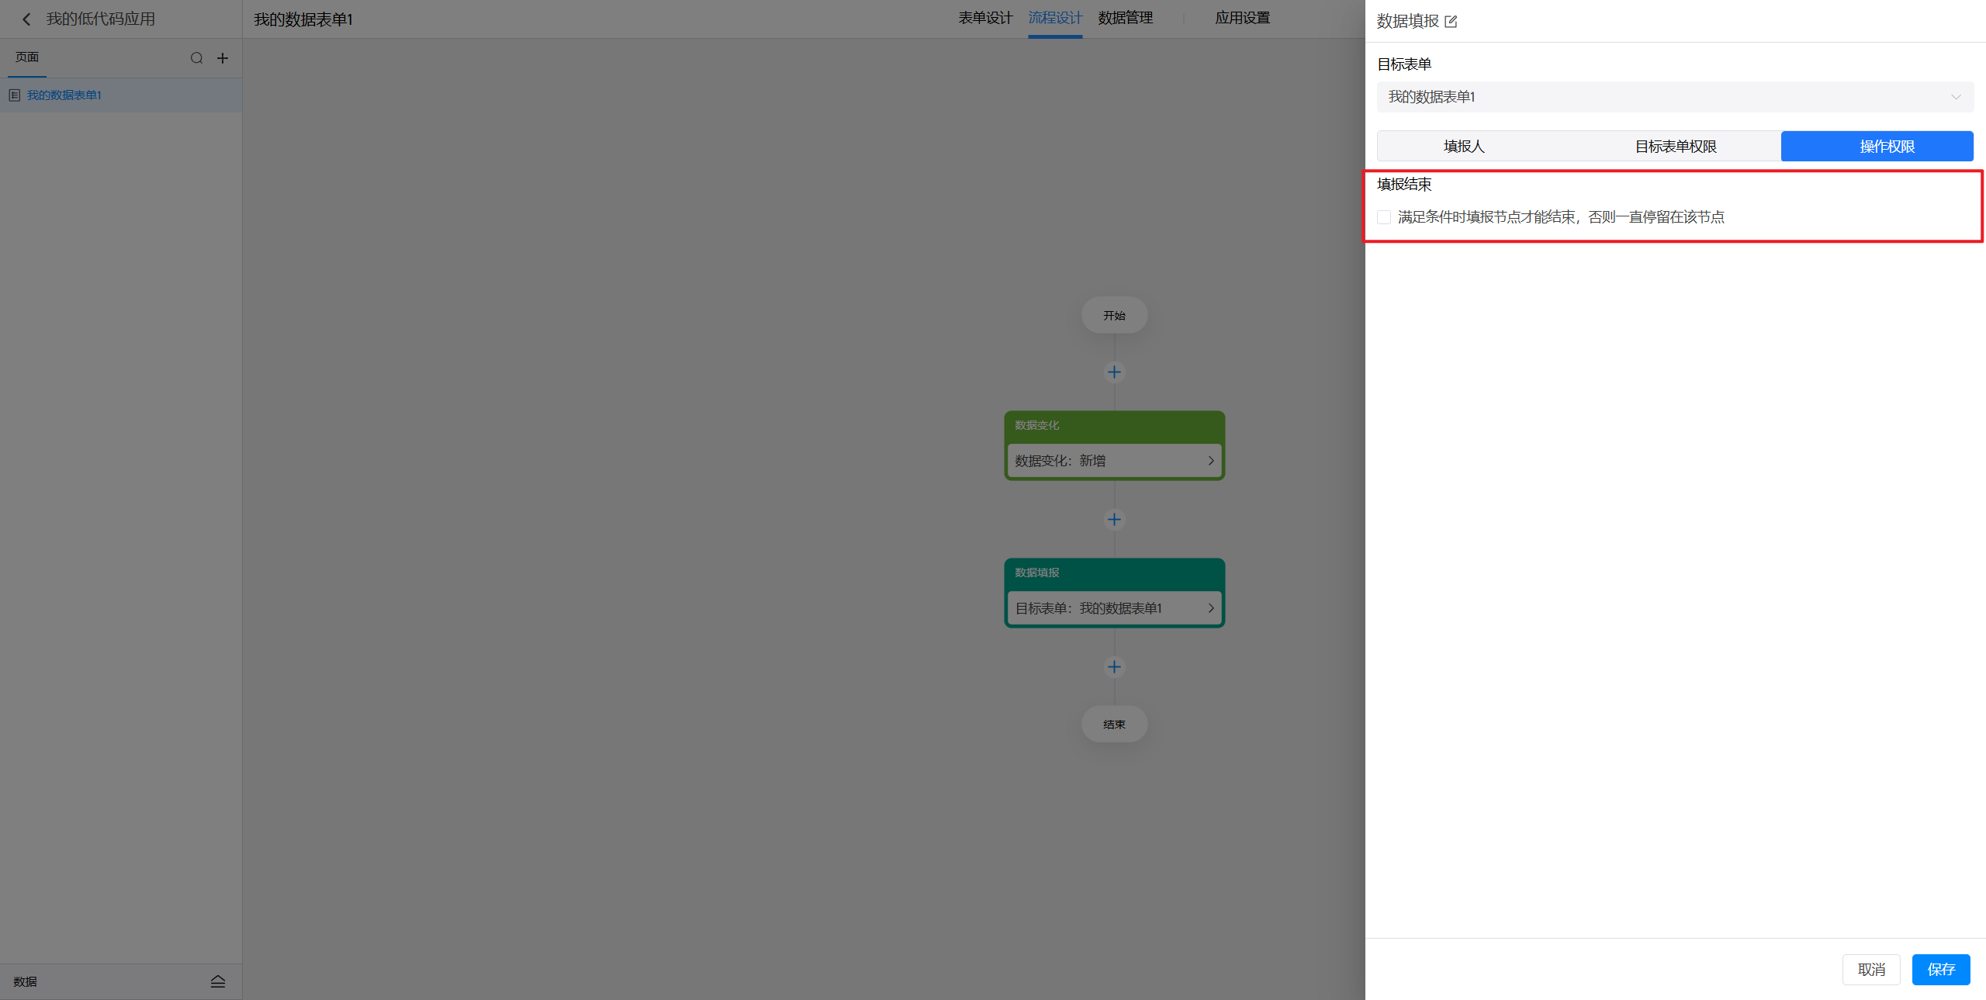
Task: Switch to 填报人 tab
Action: click(1463, 147)
